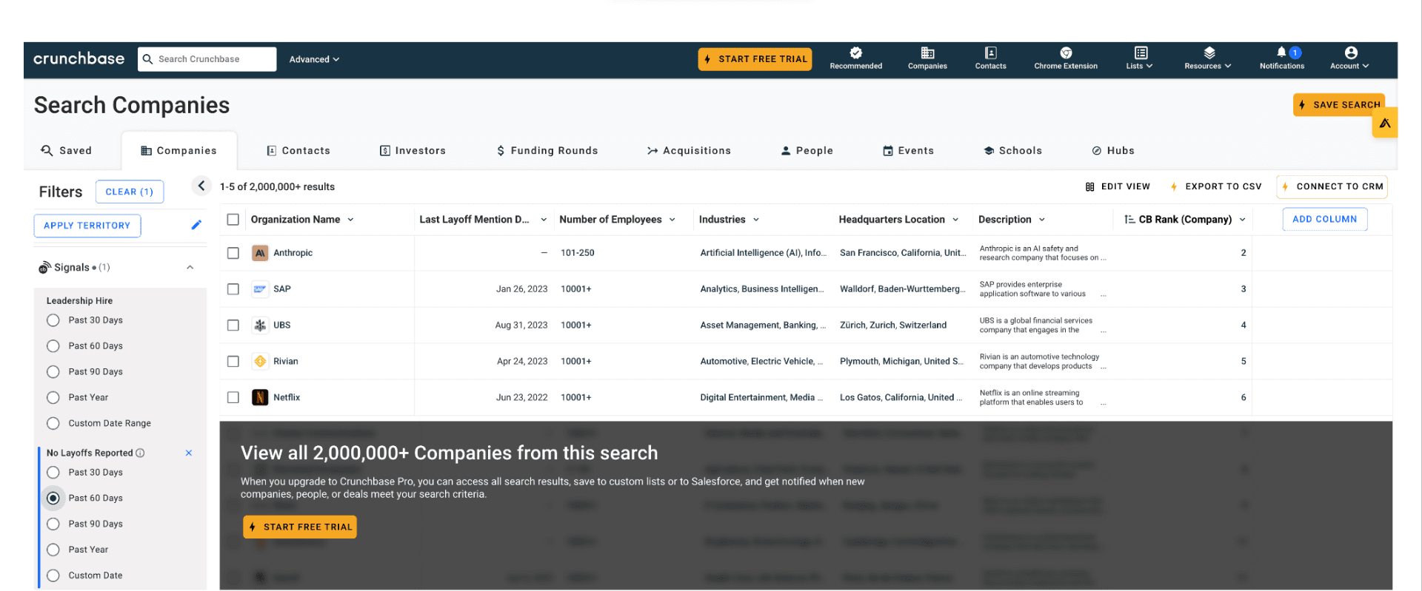This screenshot has width=1422, height=591.
Task: Click the Account profile icon
Action: [1351, 53]
